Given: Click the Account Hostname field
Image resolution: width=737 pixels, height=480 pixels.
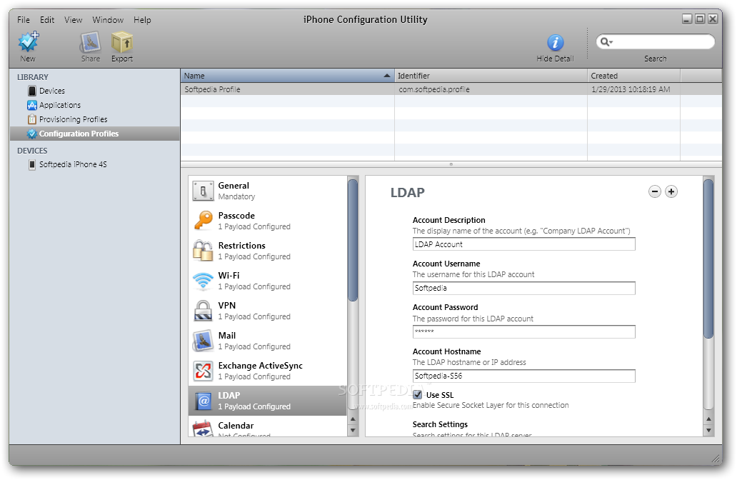Looking at the screenshot, I should (523, 376).
